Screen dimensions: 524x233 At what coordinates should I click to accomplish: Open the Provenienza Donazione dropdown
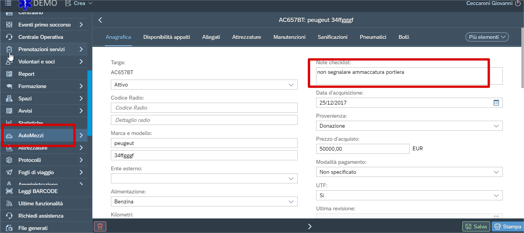tap(409, 126)
